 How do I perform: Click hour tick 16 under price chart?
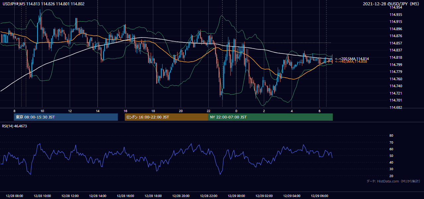(125, 111)
